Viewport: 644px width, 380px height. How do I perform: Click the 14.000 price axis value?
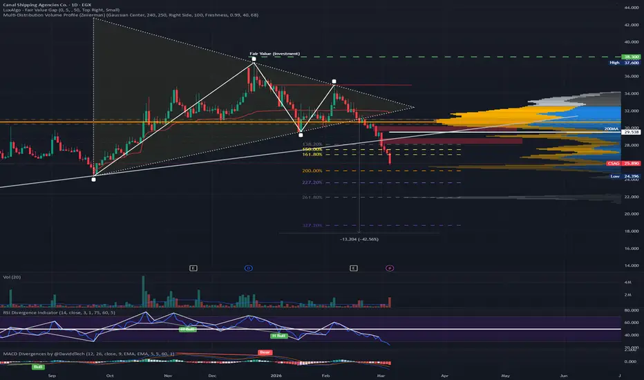(x=632, y=265)
